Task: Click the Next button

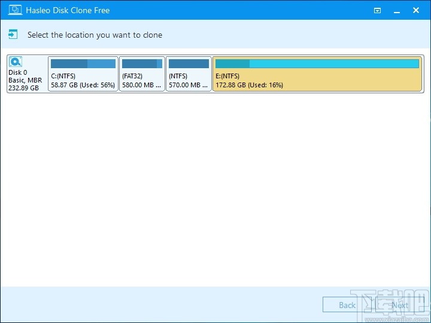Action: tap(400, 305)
